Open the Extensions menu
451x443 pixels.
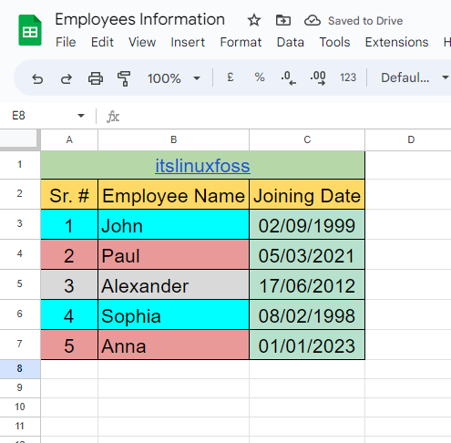(396, 42)
